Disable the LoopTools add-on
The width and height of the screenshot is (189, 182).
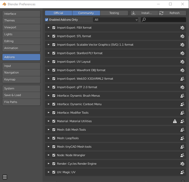(x=54, y=138)
